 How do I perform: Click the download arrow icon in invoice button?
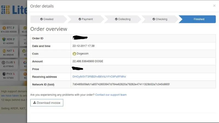click(x=34, y=103)
